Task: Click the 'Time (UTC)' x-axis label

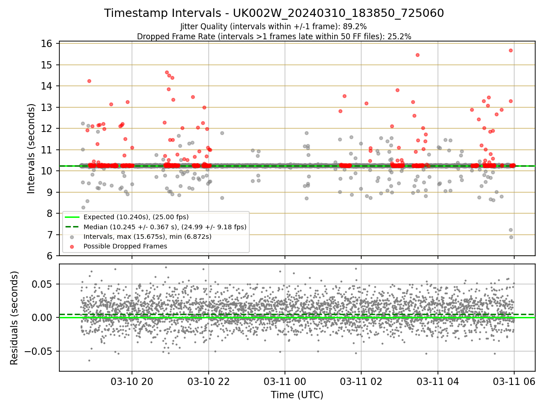Action: pyautogui.click(x=297, y=395)
